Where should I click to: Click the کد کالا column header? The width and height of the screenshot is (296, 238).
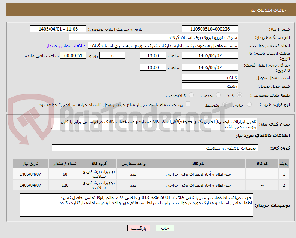[262, 164]
